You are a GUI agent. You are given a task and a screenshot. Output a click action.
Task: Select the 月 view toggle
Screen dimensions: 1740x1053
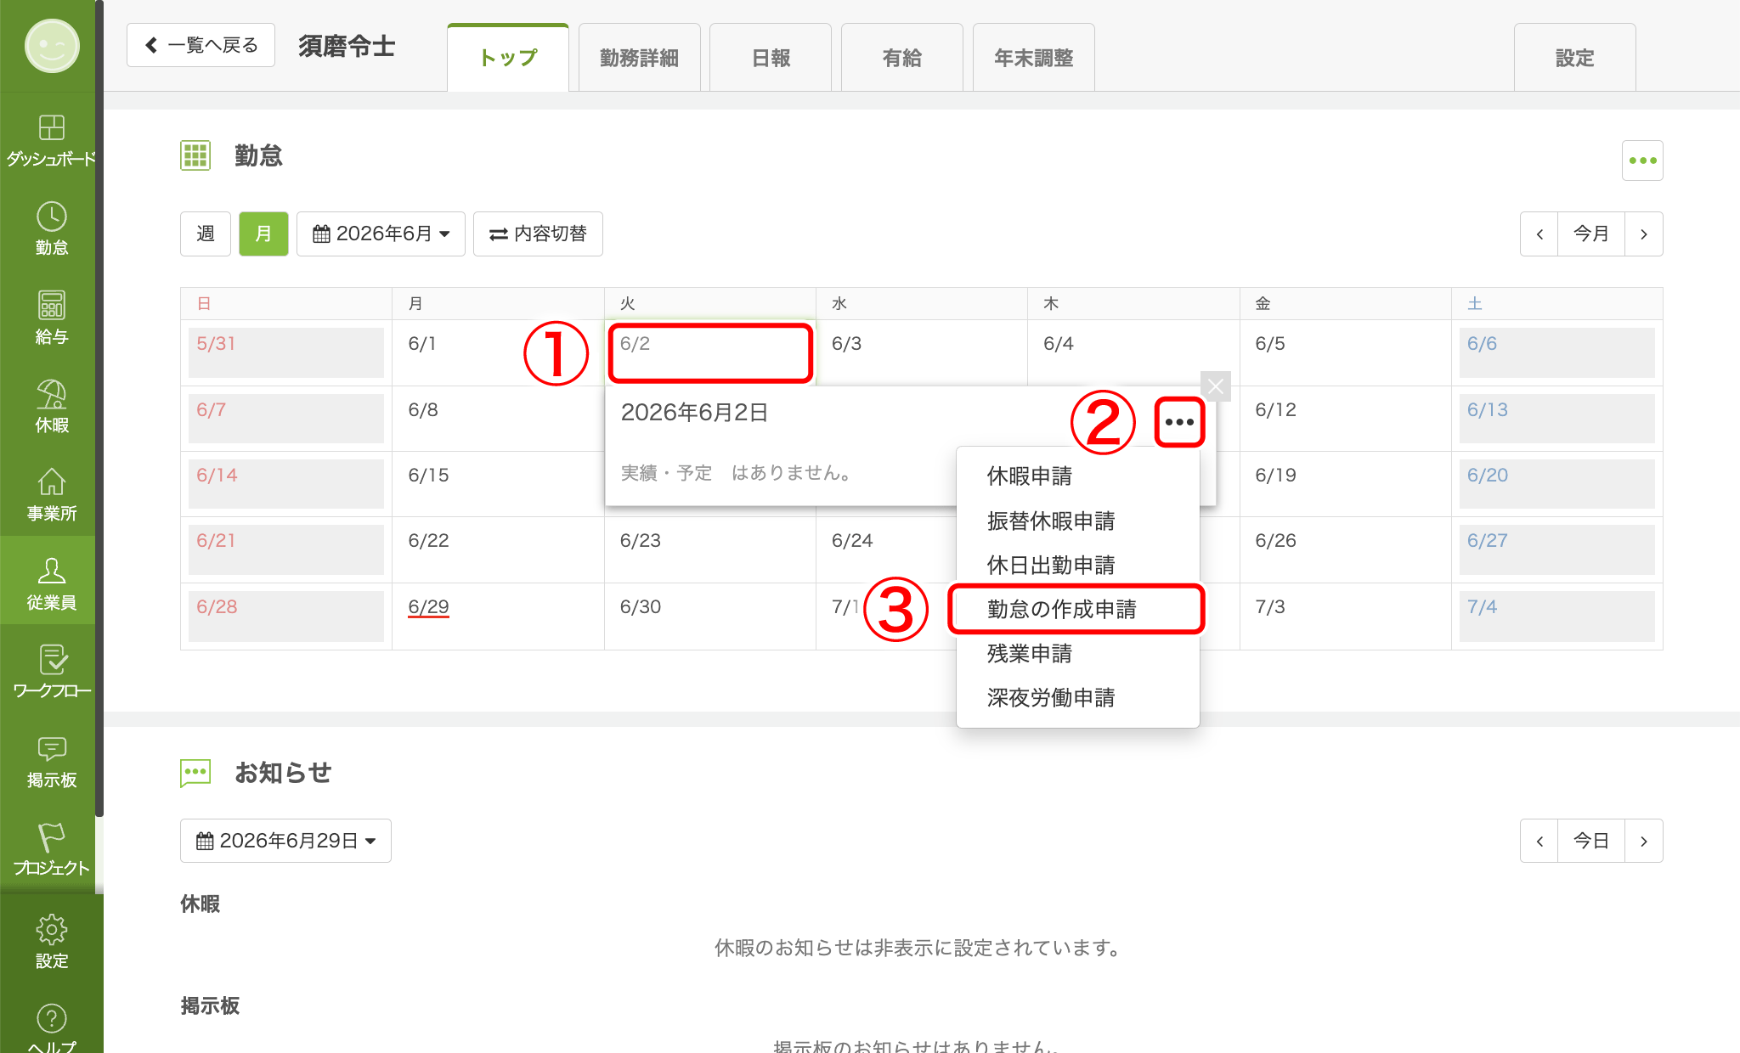263,234
